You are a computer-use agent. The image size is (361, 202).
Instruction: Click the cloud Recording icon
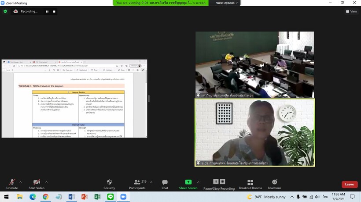pyautogui.click(x=16, y=11)
